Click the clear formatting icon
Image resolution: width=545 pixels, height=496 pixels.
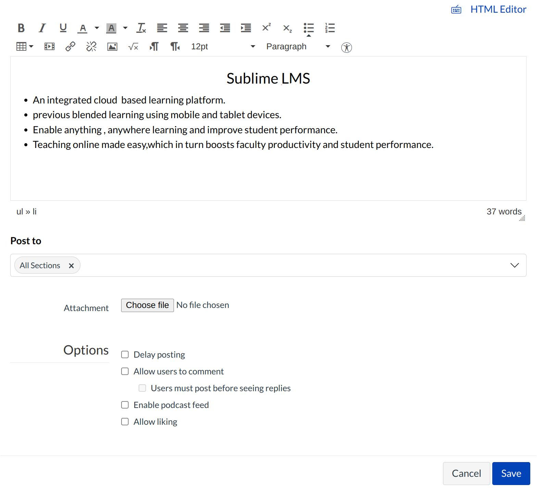click(x=141, y=28)
